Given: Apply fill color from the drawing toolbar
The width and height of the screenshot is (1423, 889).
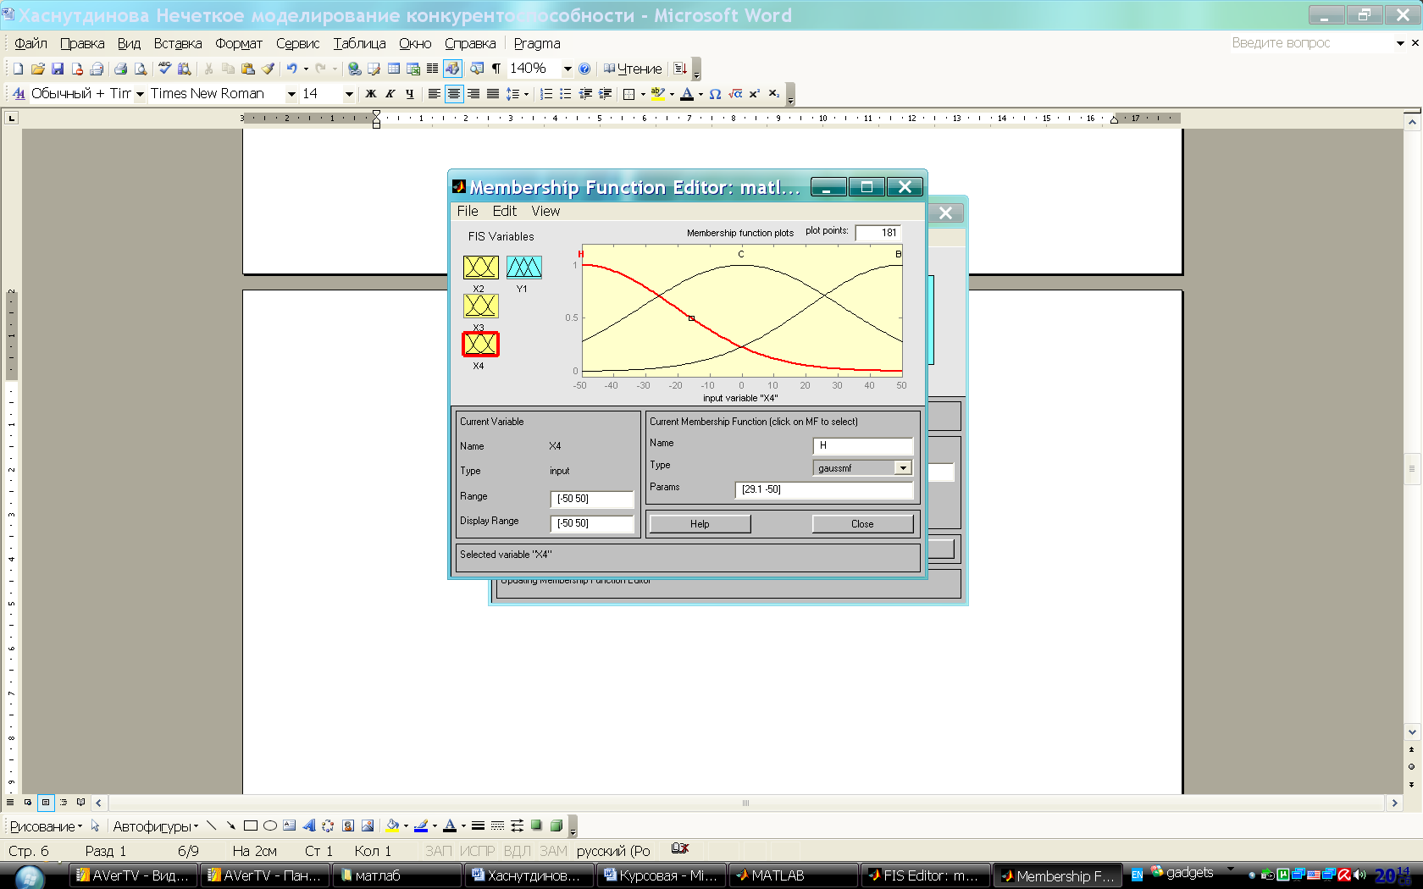Looking at the screenshot, I should 393,825.
